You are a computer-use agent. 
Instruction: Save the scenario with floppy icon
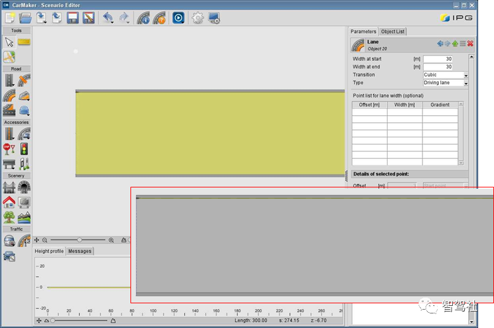pyautogui.click(x=73, y=18)
